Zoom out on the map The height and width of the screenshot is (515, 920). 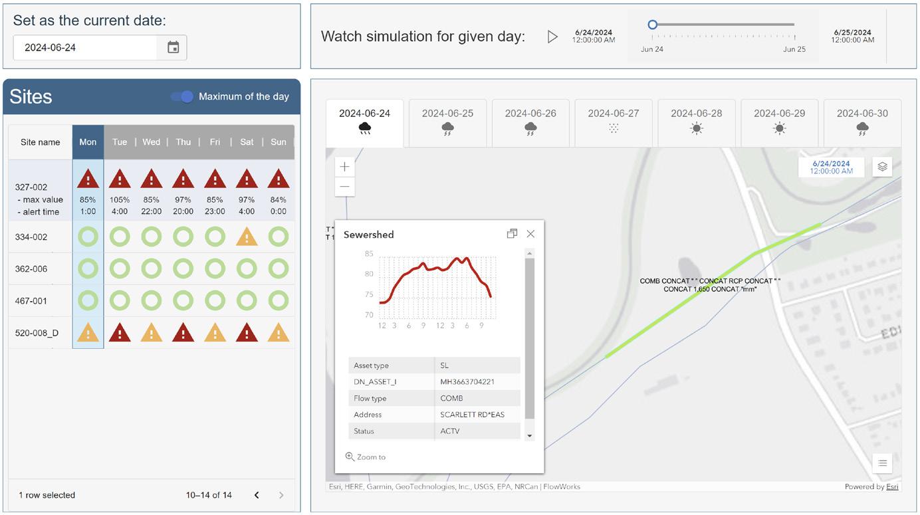tap(344, 187)
